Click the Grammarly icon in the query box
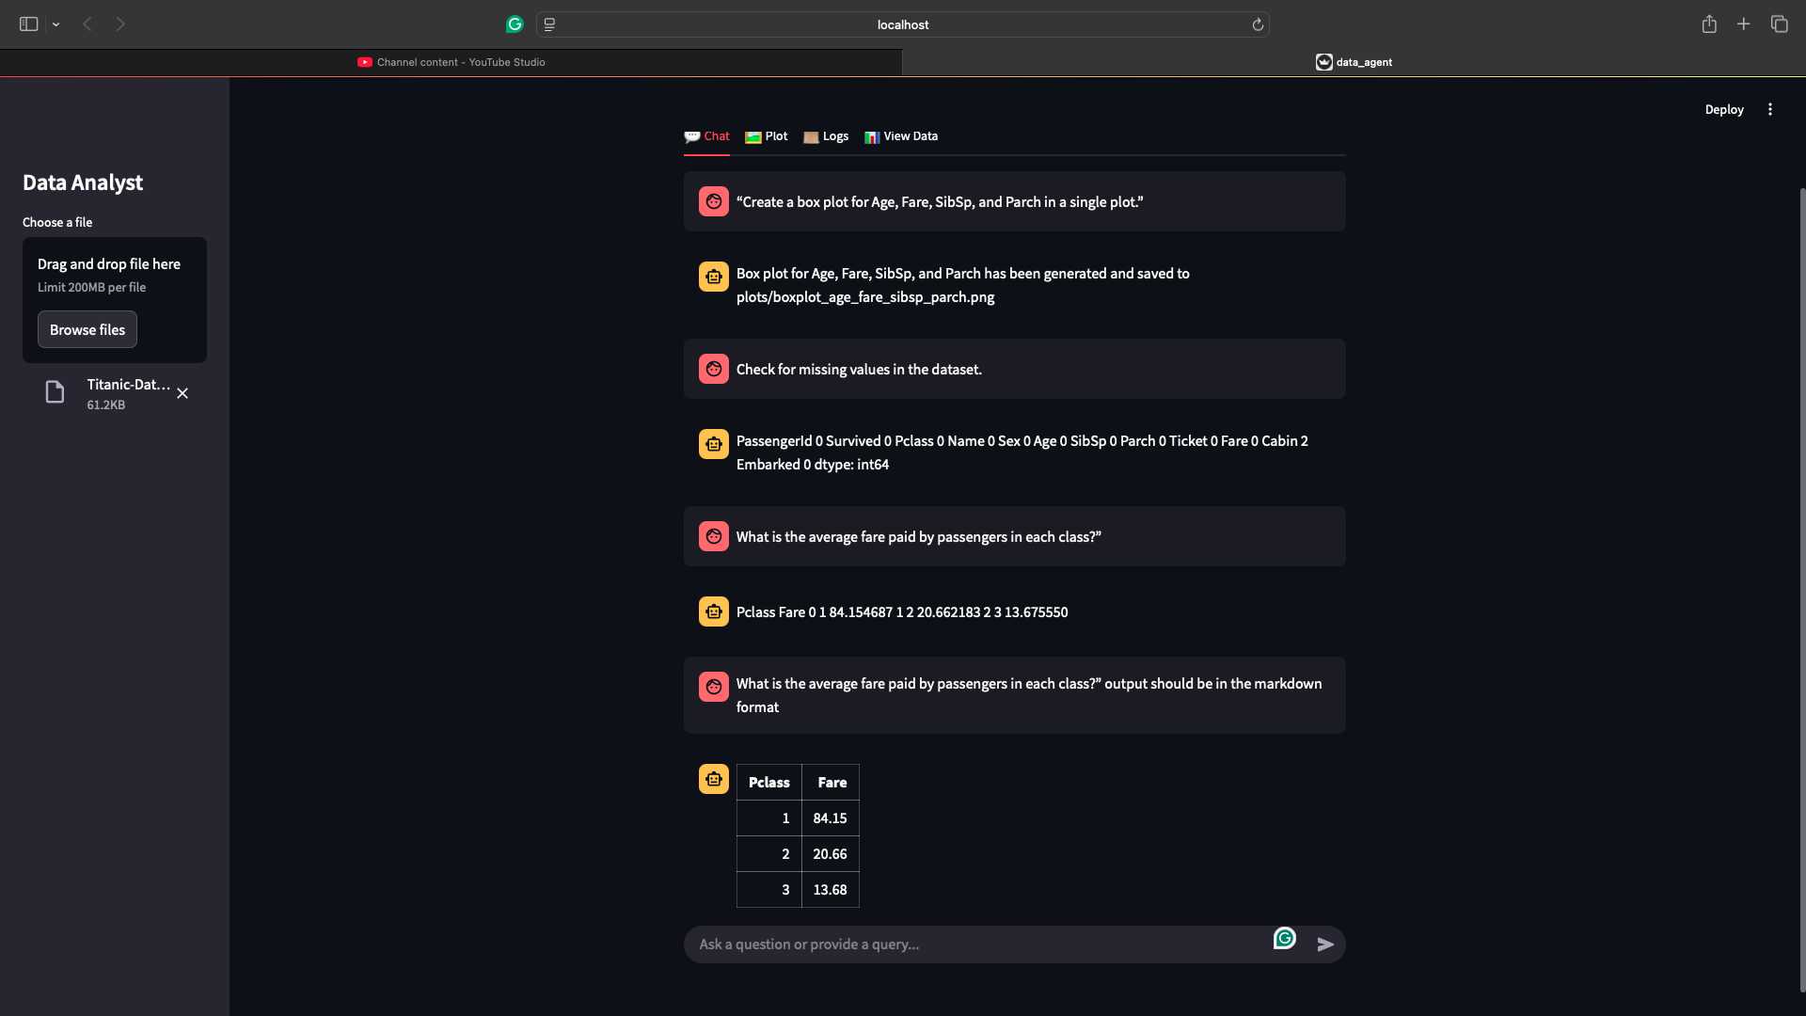The height and width of the screenshot is (1016, 1806). coord(1285,938)
